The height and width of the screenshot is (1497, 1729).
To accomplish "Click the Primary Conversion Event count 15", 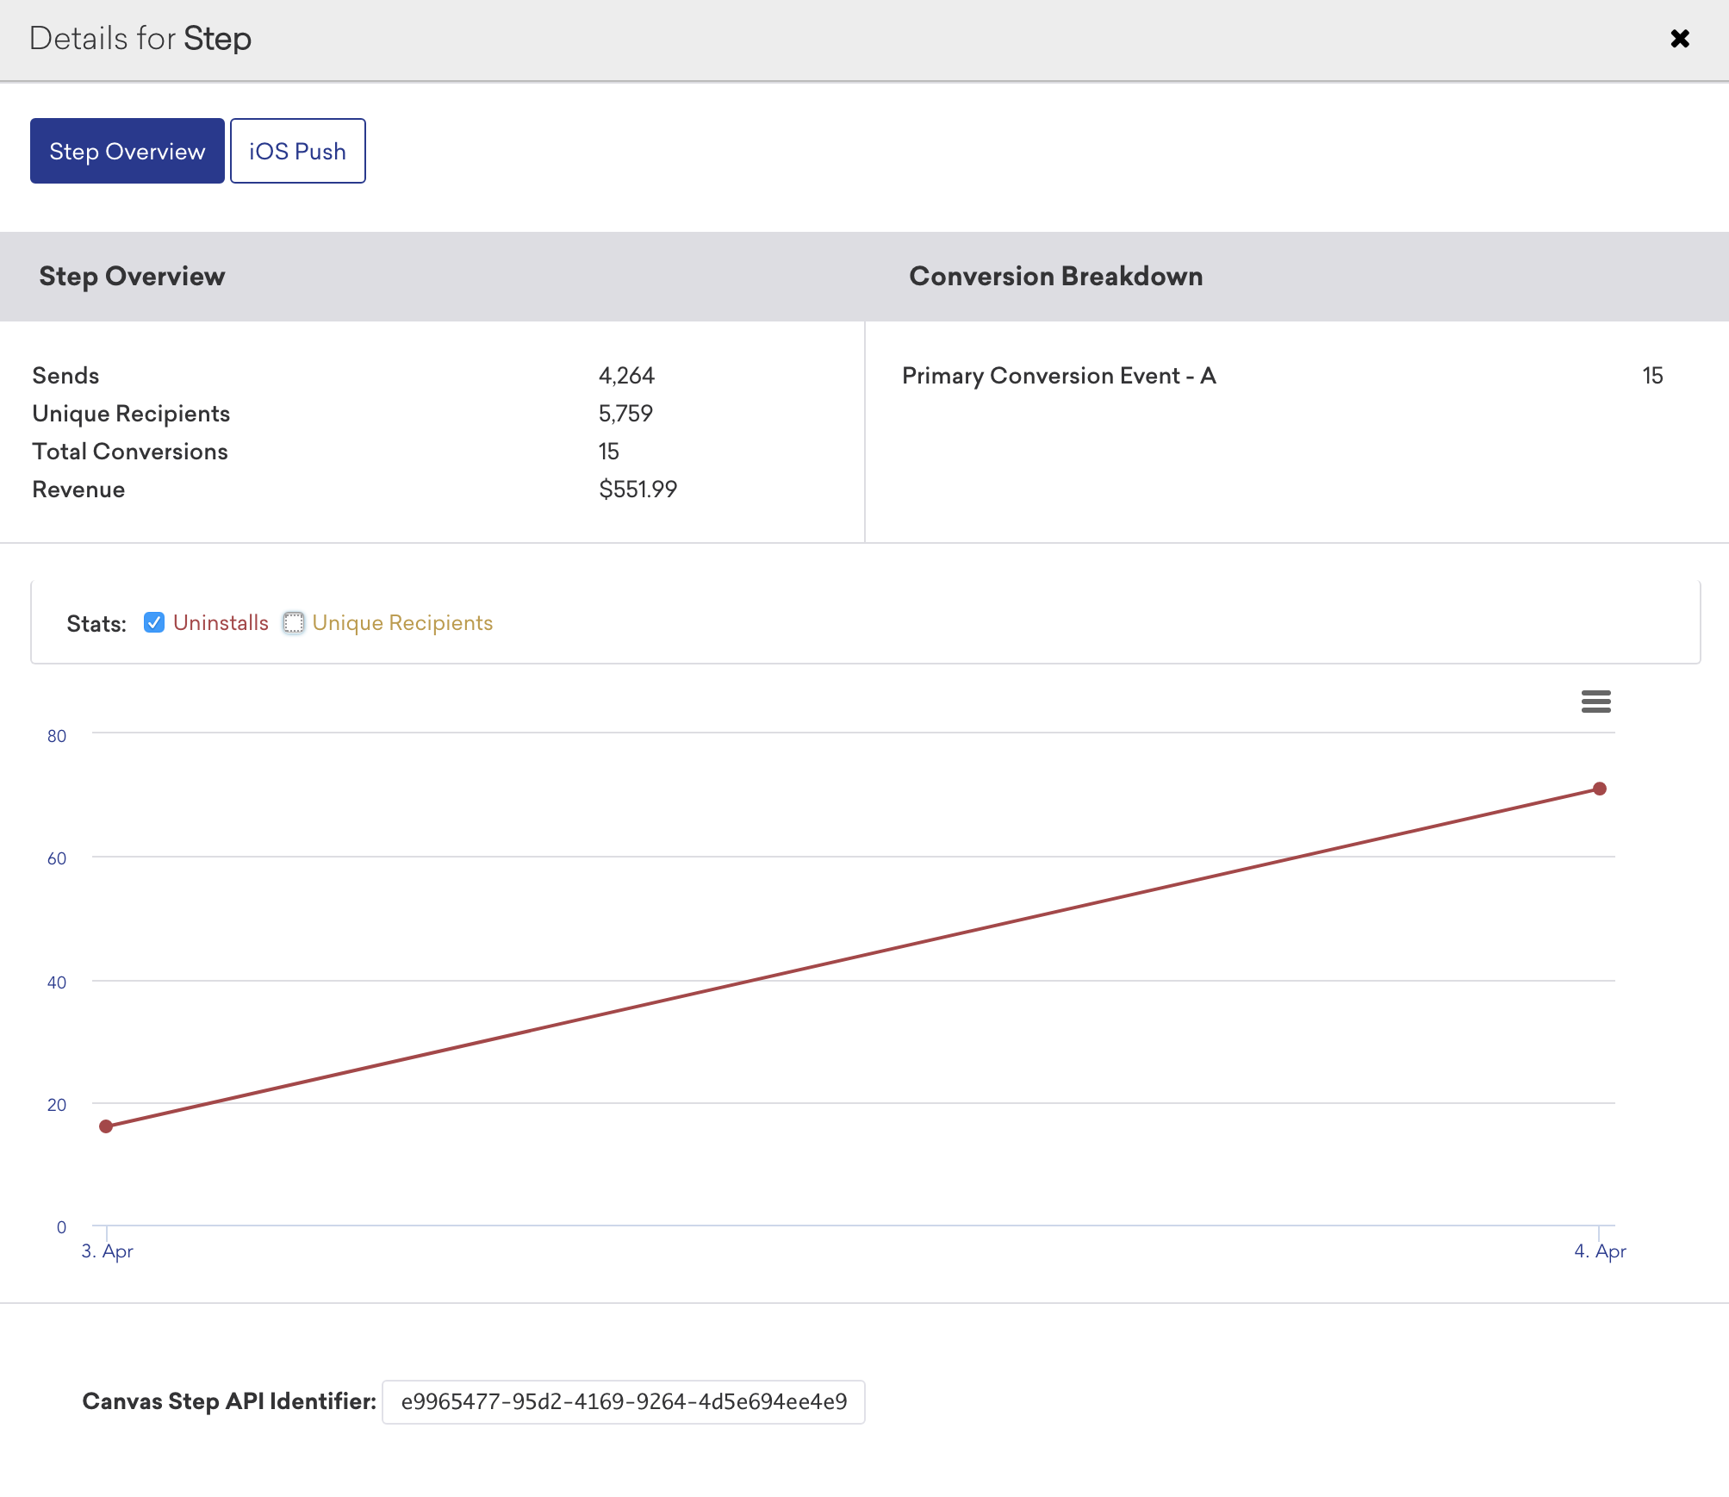I will click(1652, 376).
